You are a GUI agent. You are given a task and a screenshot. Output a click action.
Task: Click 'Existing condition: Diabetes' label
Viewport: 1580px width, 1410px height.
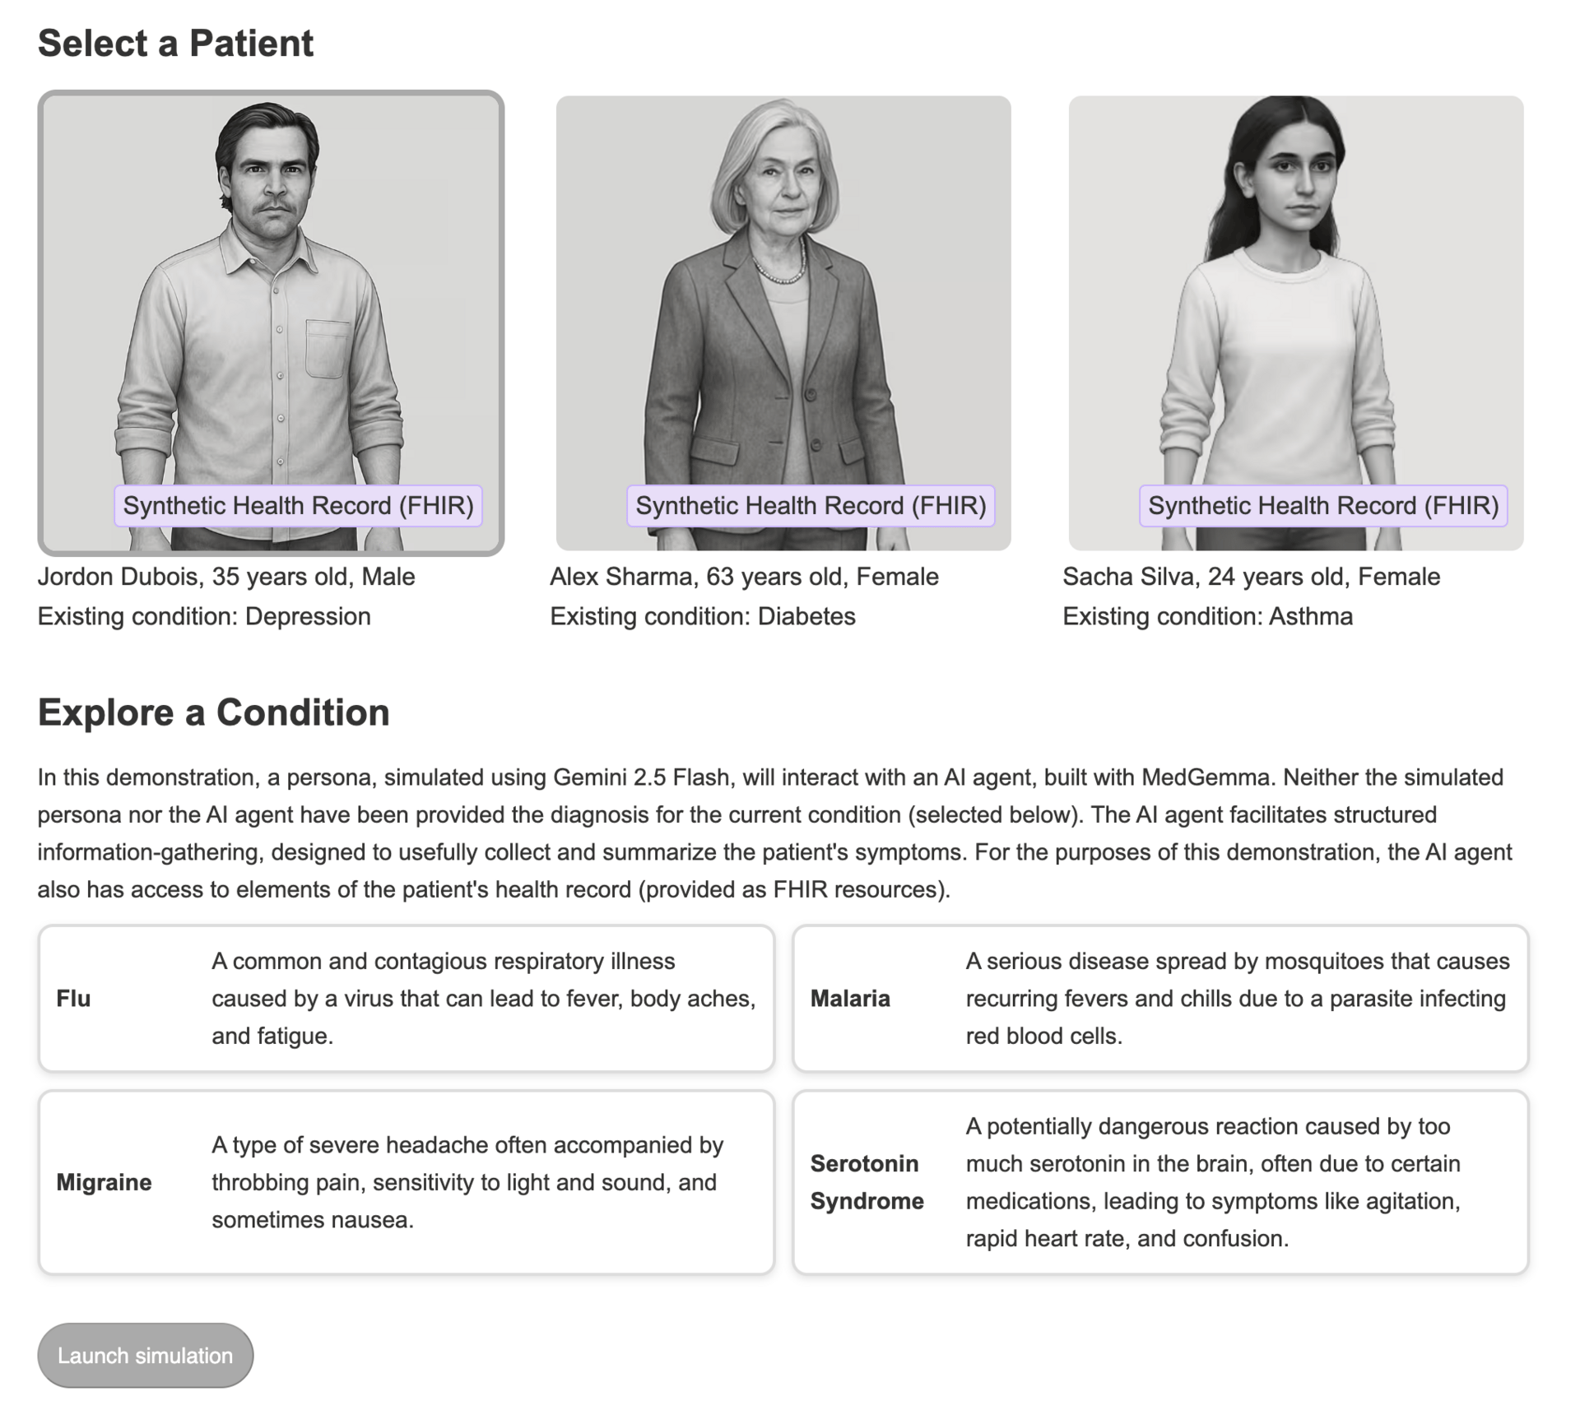703,616
